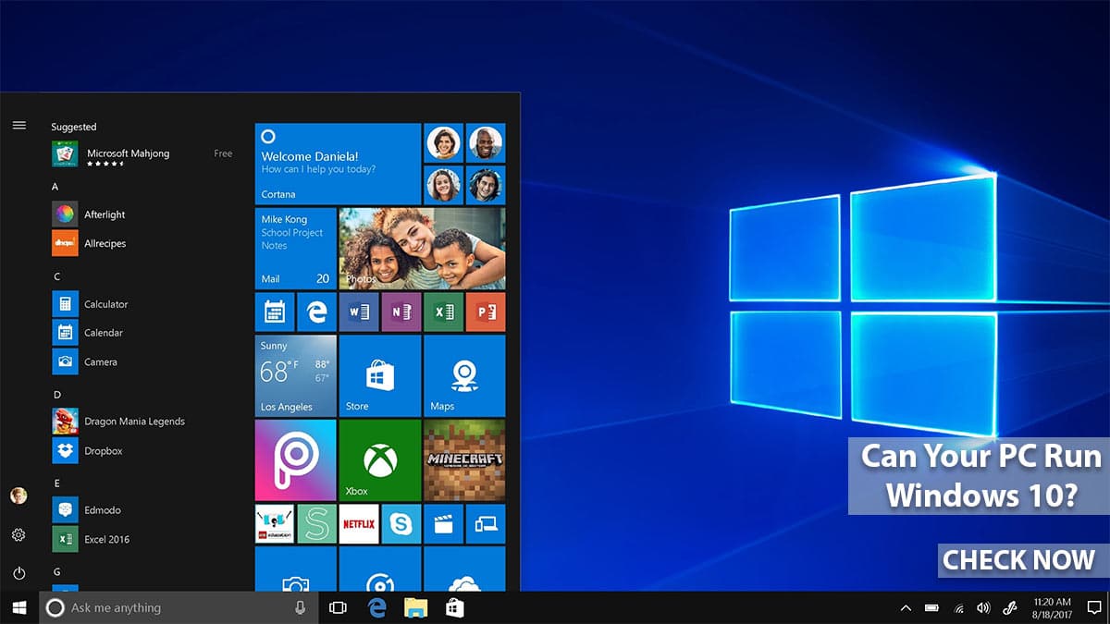Open the Windows Ink pen icon

[x=1010, y=607]
